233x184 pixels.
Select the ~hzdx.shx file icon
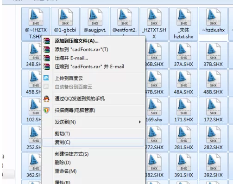[x=213, y=17]
